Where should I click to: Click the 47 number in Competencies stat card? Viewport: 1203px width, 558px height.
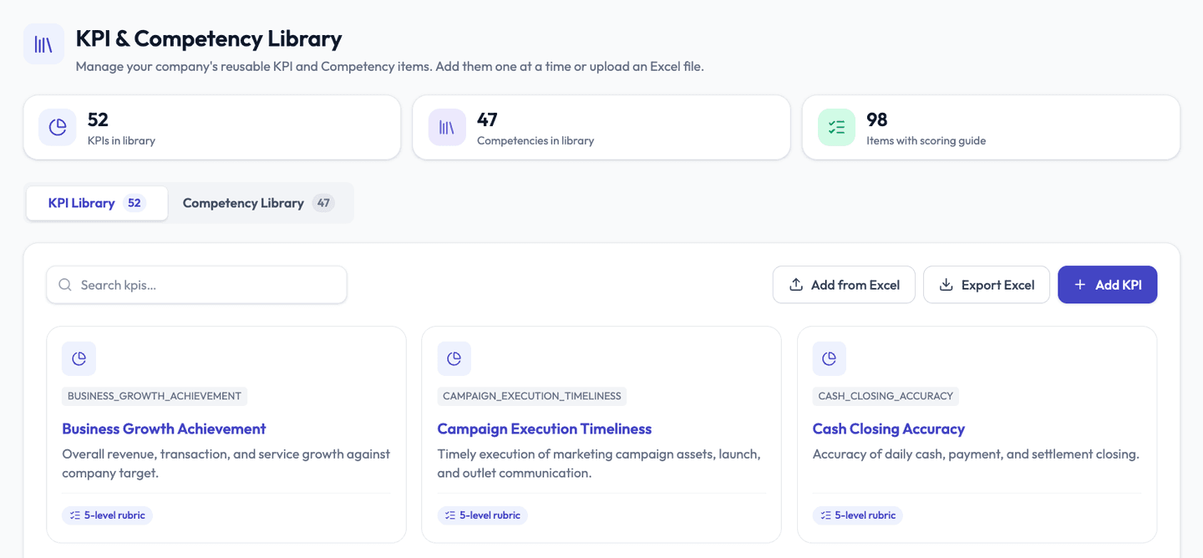tap(487, 119)
